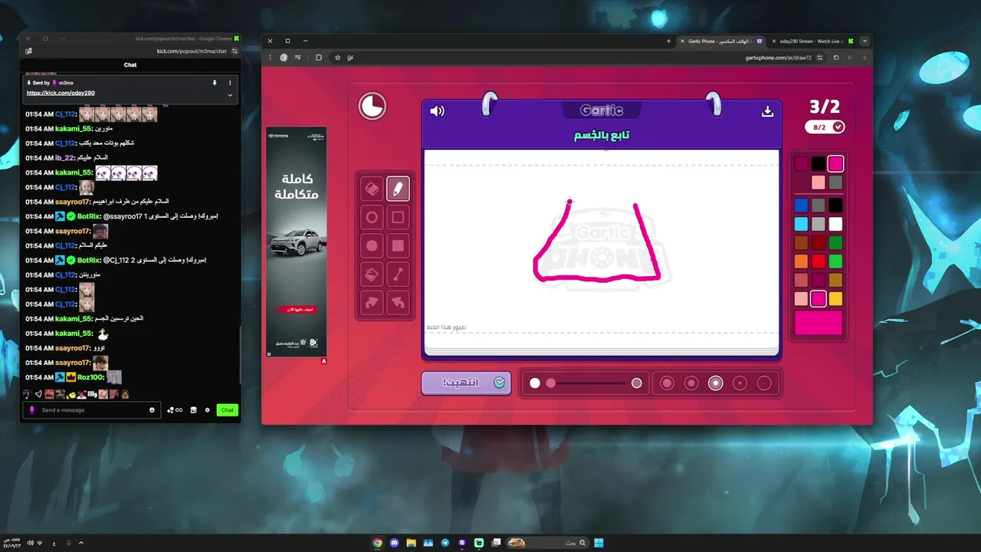Switch to the Gartic Phone browser tab

coord(721,41)
